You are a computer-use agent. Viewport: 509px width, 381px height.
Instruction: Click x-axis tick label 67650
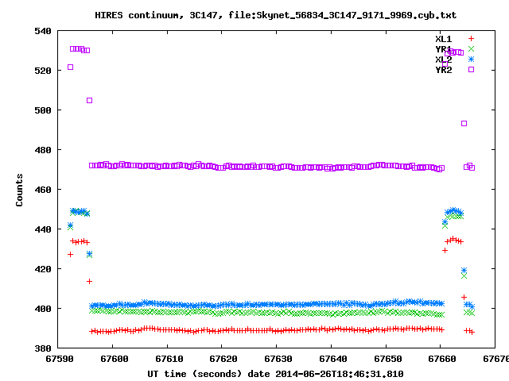[388, 359]
